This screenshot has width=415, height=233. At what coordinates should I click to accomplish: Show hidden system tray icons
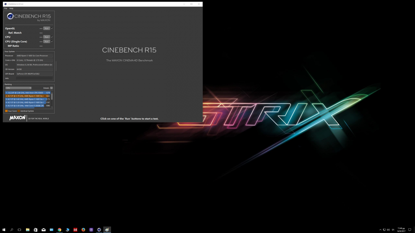tap(380, 230)
